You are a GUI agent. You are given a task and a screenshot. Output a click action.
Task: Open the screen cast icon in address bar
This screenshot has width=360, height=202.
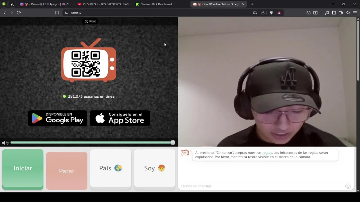tap(255, 13)
